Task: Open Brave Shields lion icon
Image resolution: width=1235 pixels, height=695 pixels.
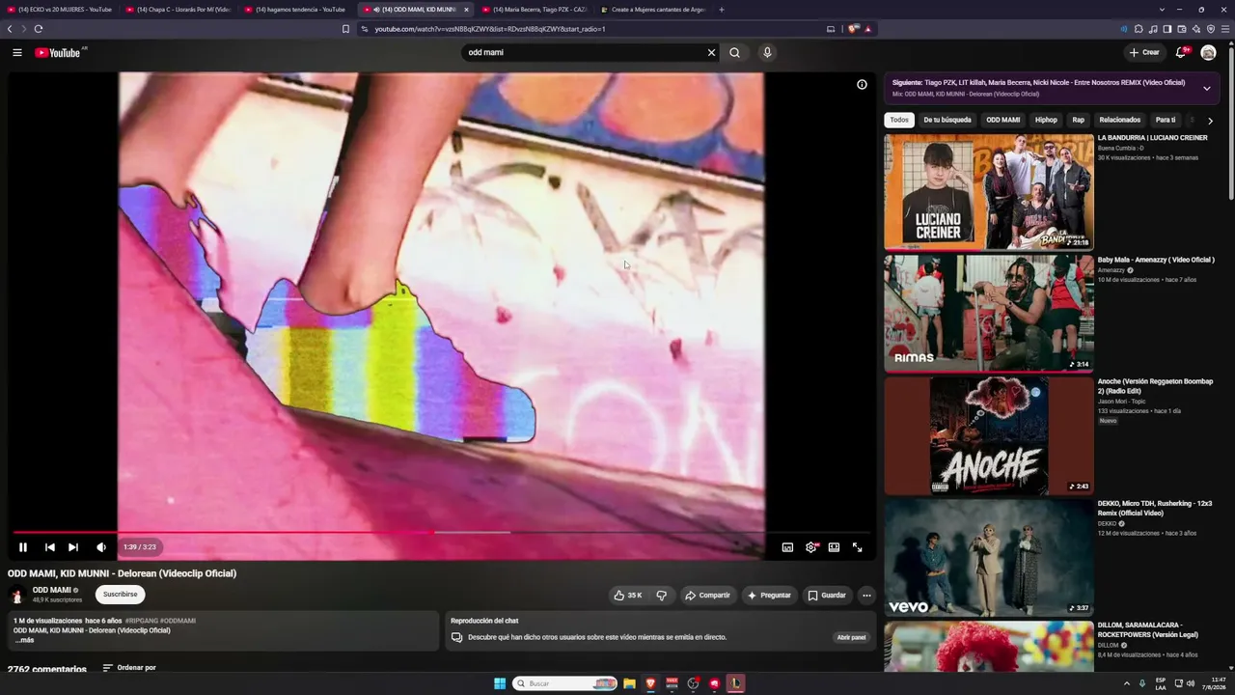Action: click(x=853, y=29)
